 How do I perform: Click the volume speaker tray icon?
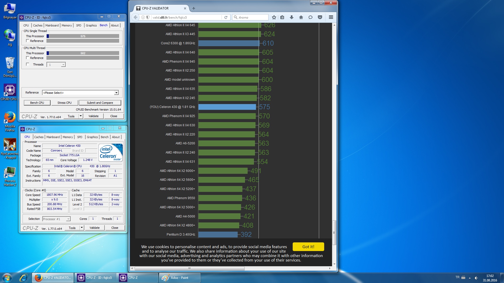point(476,278)
